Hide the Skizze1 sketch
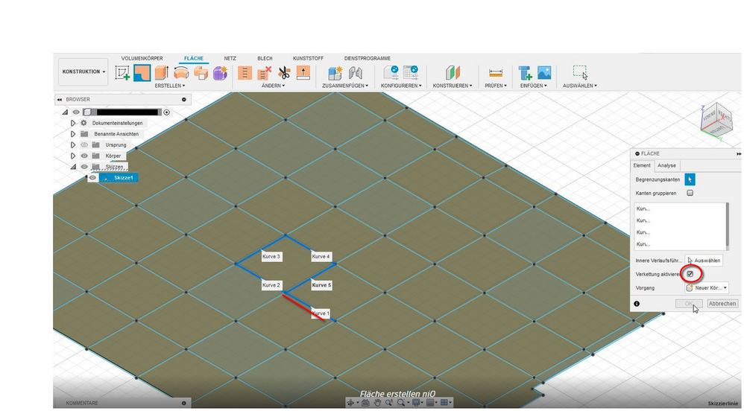This screenshot has height=411, width=744. tap(92, 178)
